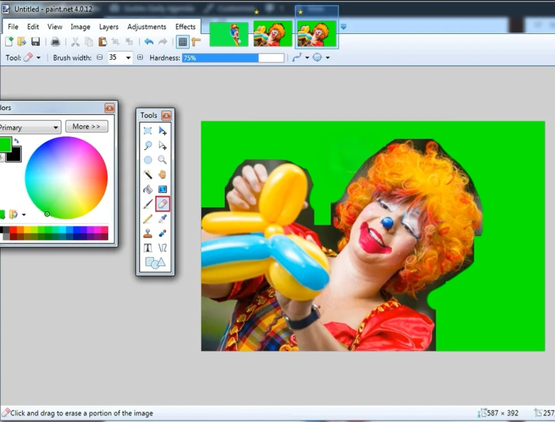Select the Paintbrush tool
The height and width of the screenshot is (422, 555).
148,204
